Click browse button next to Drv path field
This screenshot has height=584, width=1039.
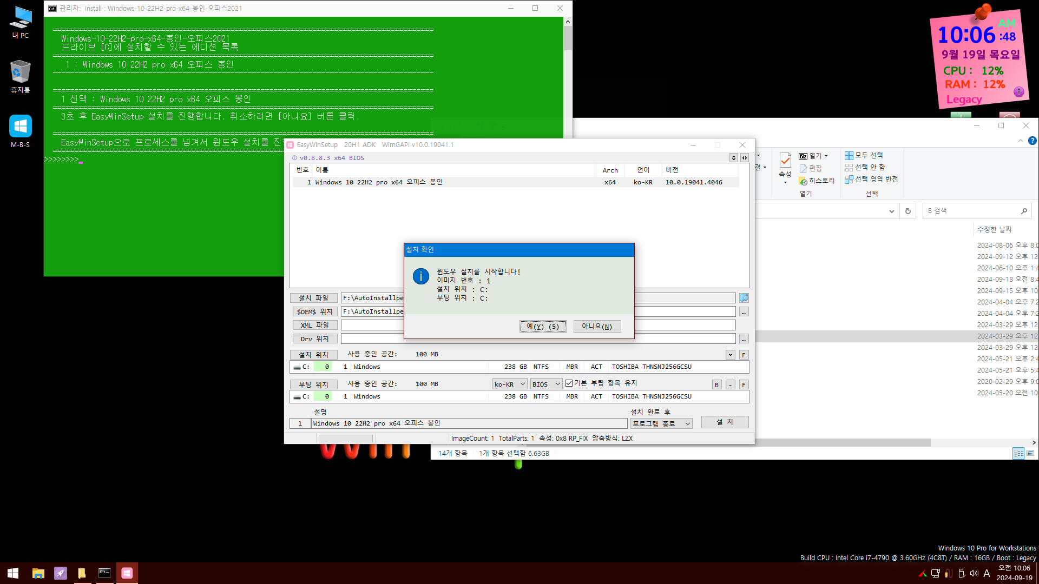tap(744, 339)
